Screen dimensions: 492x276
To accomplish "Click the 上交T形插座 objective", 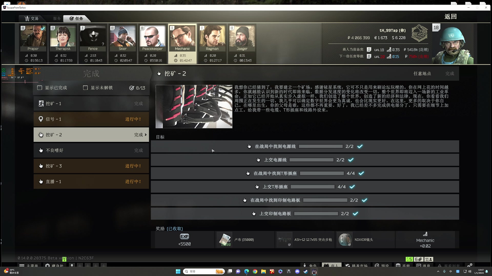I will [305, 187].
